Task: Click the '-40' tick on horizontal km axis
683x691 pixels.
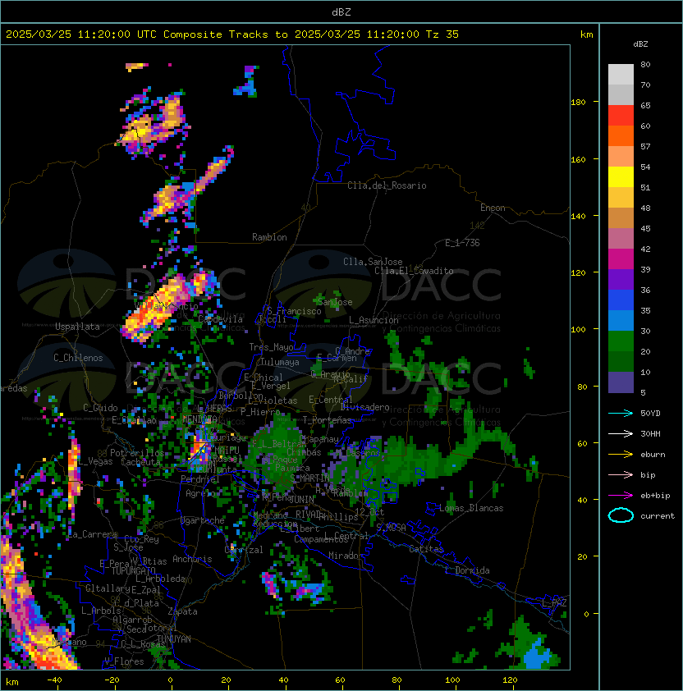Action: (x=54, y=680)
